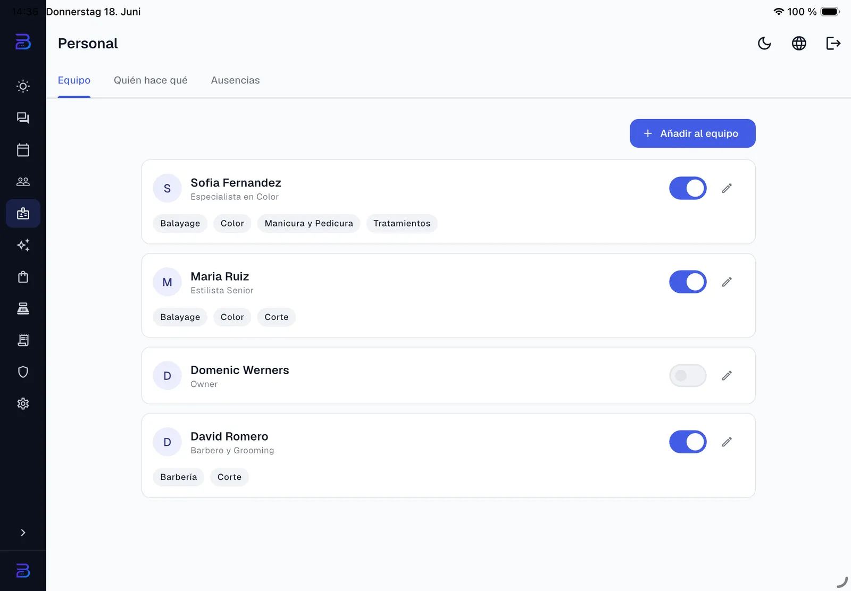The image size is (851, 591).
Task: Open the sparkles AI icon in sidebar
Action: point(23,245)
